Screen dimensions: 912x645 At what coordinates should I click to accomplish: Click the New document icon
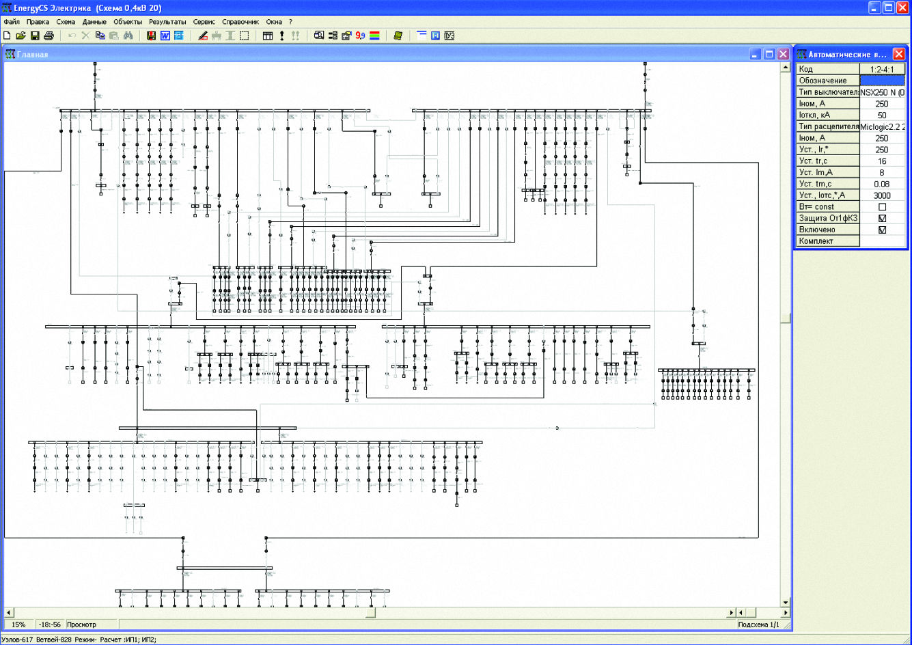[8, 36]
